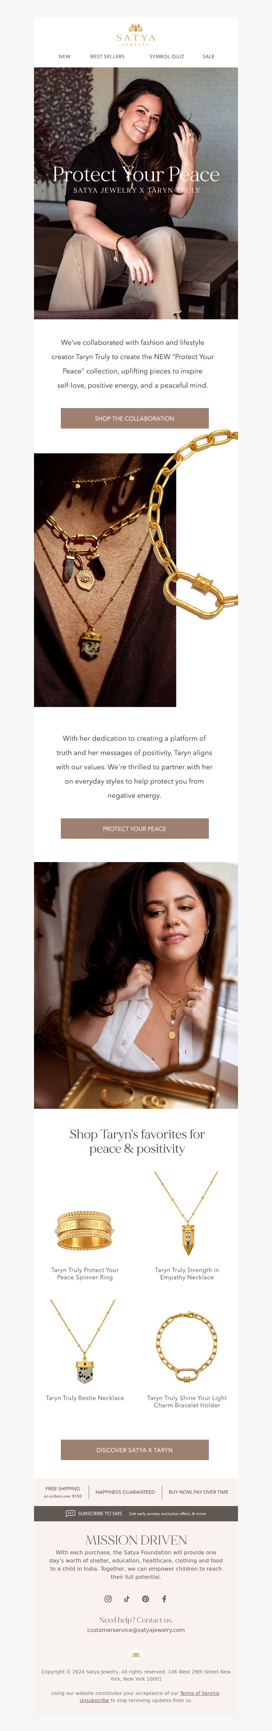Click the SMS chat bubble icon
The height and width of the screenshot is (1731, 272).
[70, 1513]
